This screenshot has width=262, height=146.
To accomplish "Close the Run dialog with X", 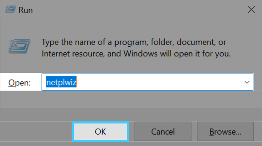I will click(x=251, y=10).
